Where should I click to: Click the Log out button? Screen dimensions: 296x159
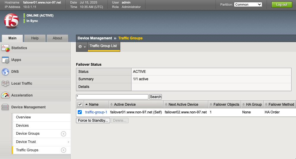(281, 4)
